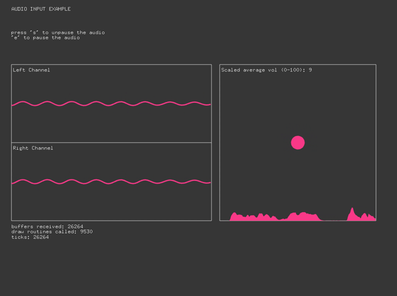Click the first crest of the Left Channel wave
Viewport: 397px width, 296px height.
[x=22, y=102]
